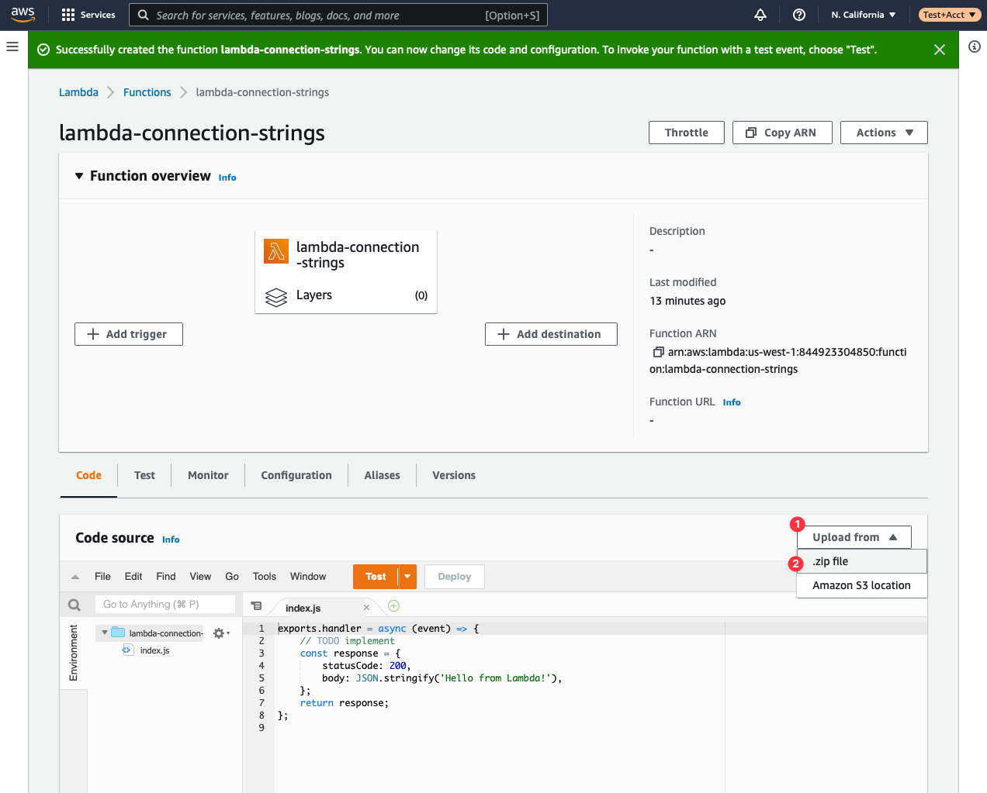Open the Services grid menu
Image resolution: width=987 pixels, height=793 pixels.
tap(88, 15)
